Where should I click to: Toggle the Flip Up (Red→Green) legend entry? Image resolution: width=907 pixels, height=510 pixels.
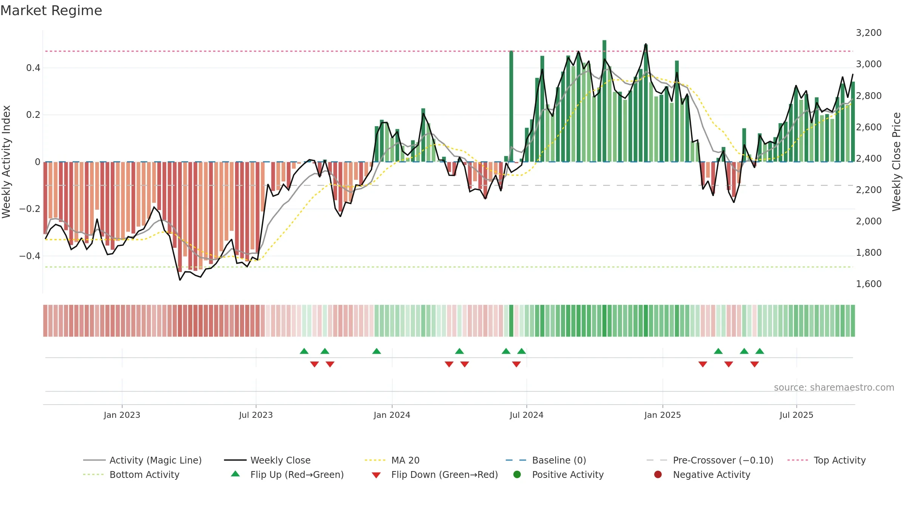[287, 474]
